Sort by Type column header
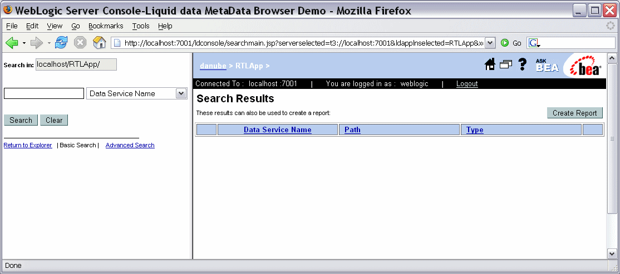Screen dimensions: 620x274 coord(475,129)
